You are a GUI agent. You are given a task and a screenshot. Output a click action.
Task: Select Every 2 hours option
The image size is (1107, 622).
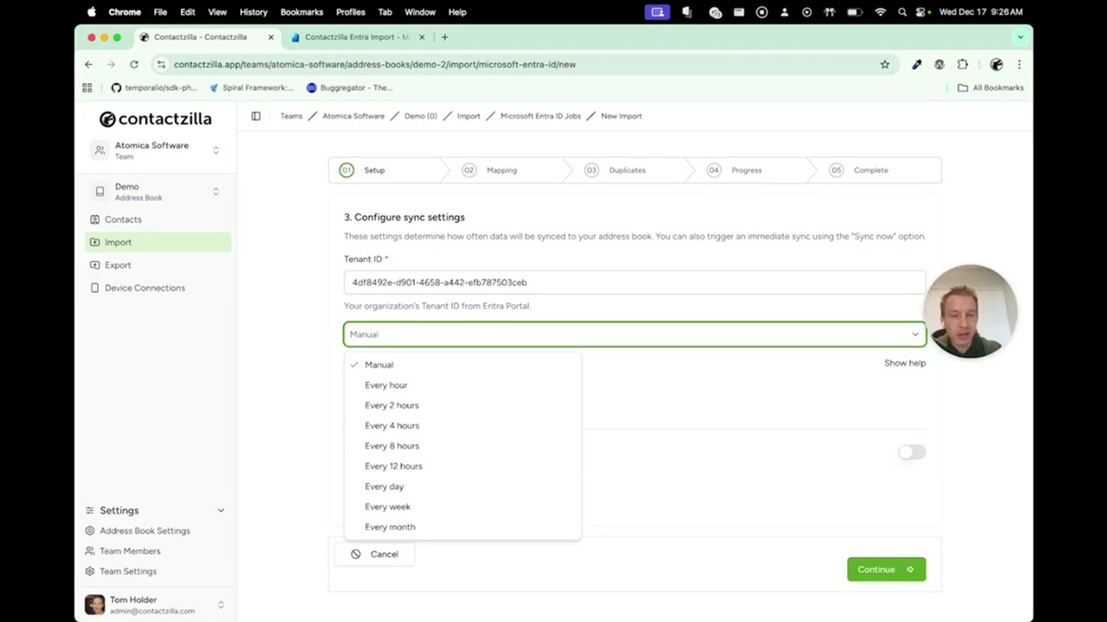tap(463, 405)
